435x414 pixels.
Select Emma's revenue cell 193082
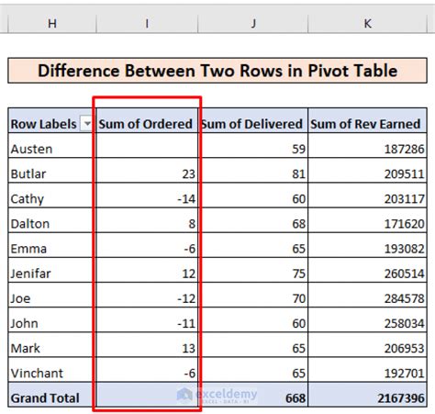point(367,245)
